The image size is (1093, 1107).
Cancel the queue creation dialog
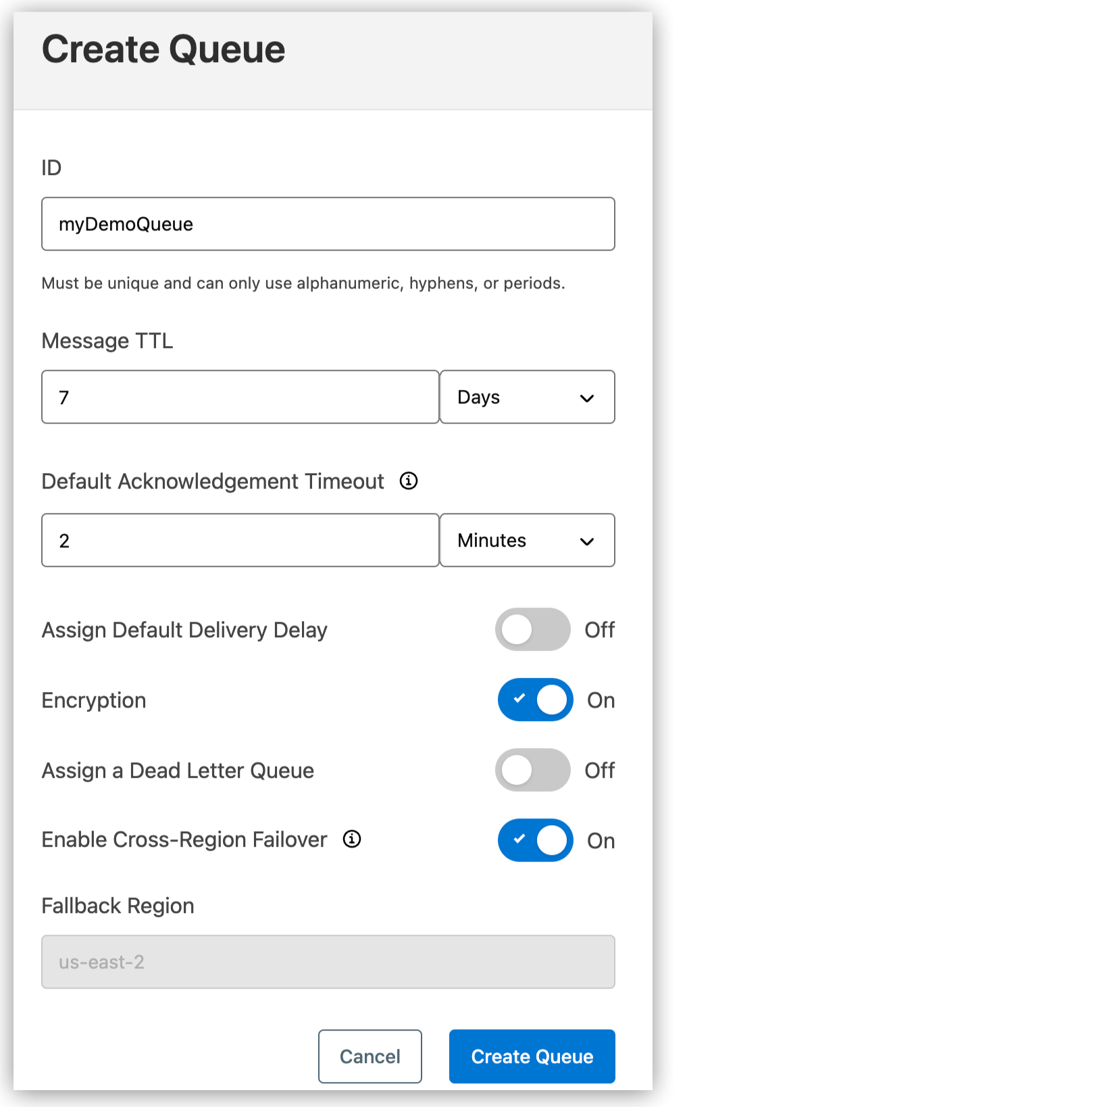click(x=370, y=1056)
